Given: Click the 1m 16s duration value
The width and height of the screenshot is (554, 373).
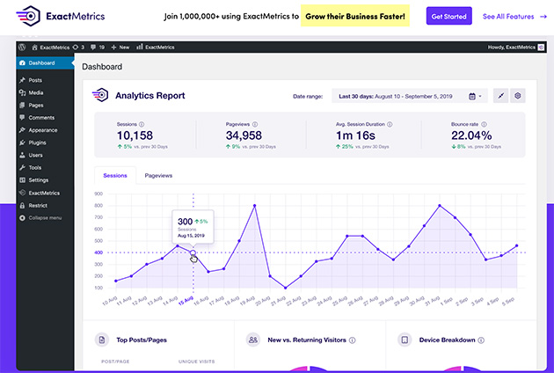Looking at the screenshot, I should 355,135.
